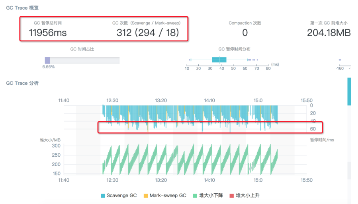Click the 6.66% GC time ratio bar
The width and height of the screenshot is (358, 204).
point(82,60)
